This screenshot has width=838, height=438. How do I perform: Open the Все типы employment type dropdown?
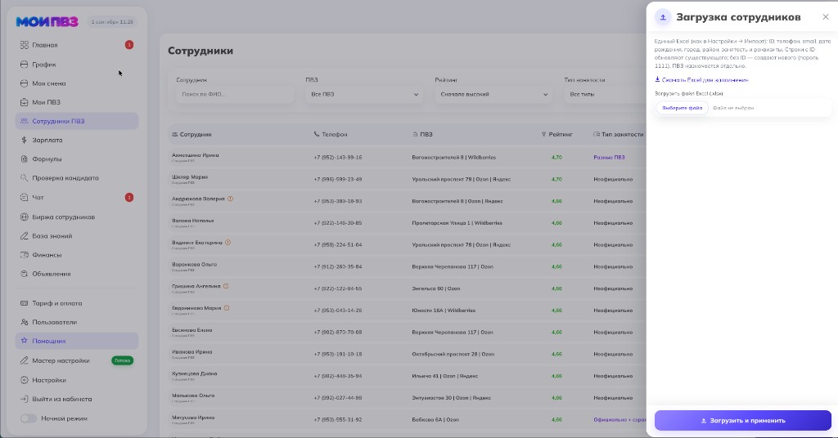(605, 95)
